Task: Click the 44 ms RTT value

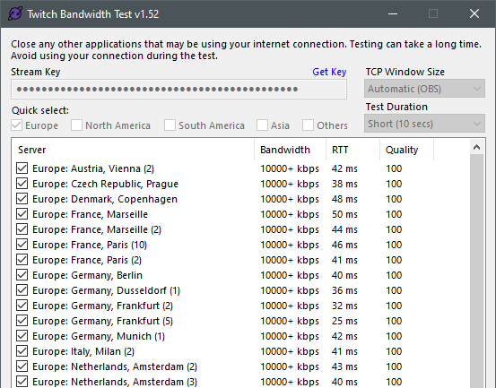Action: [344, 229]
